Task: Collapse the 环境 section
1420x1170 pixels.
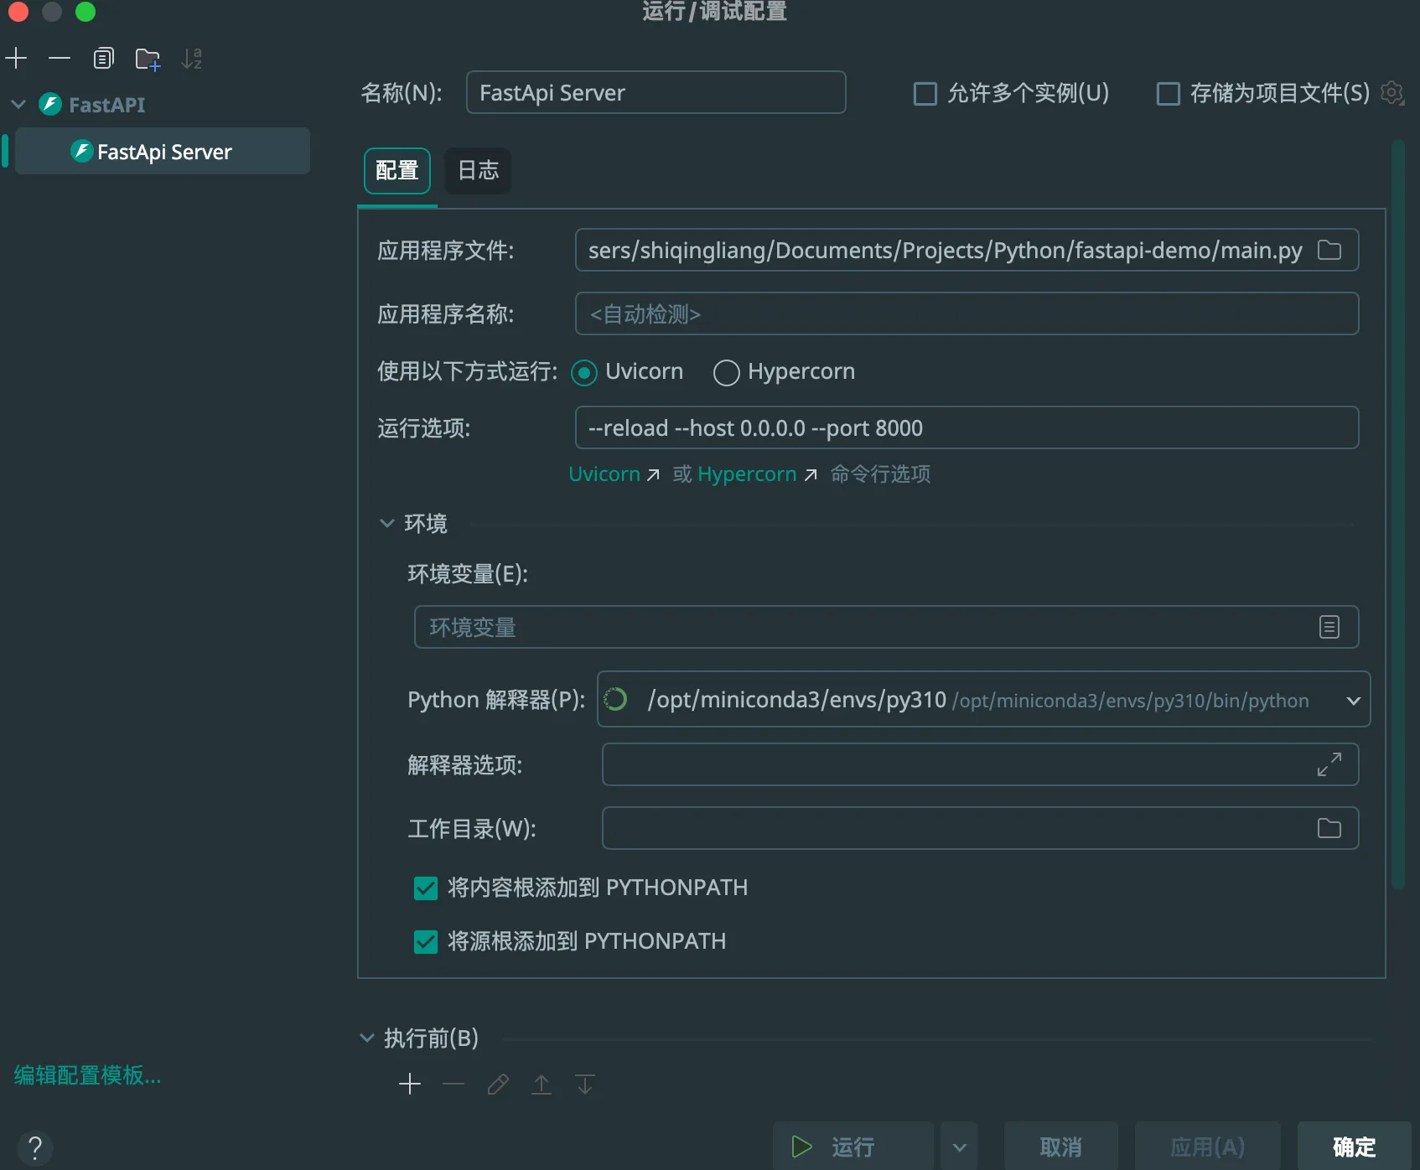Action: pos(387,523)
